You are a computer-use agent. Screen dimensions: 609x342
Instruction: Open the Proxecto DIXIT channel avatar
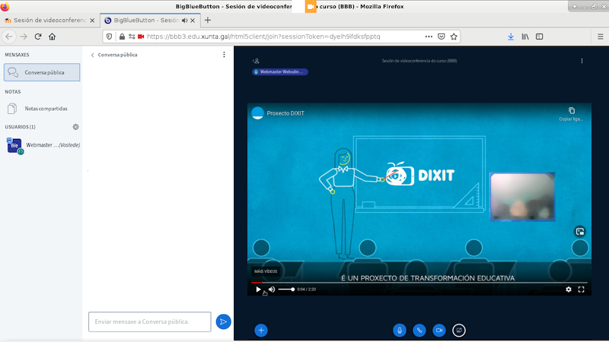pos(257,112)
